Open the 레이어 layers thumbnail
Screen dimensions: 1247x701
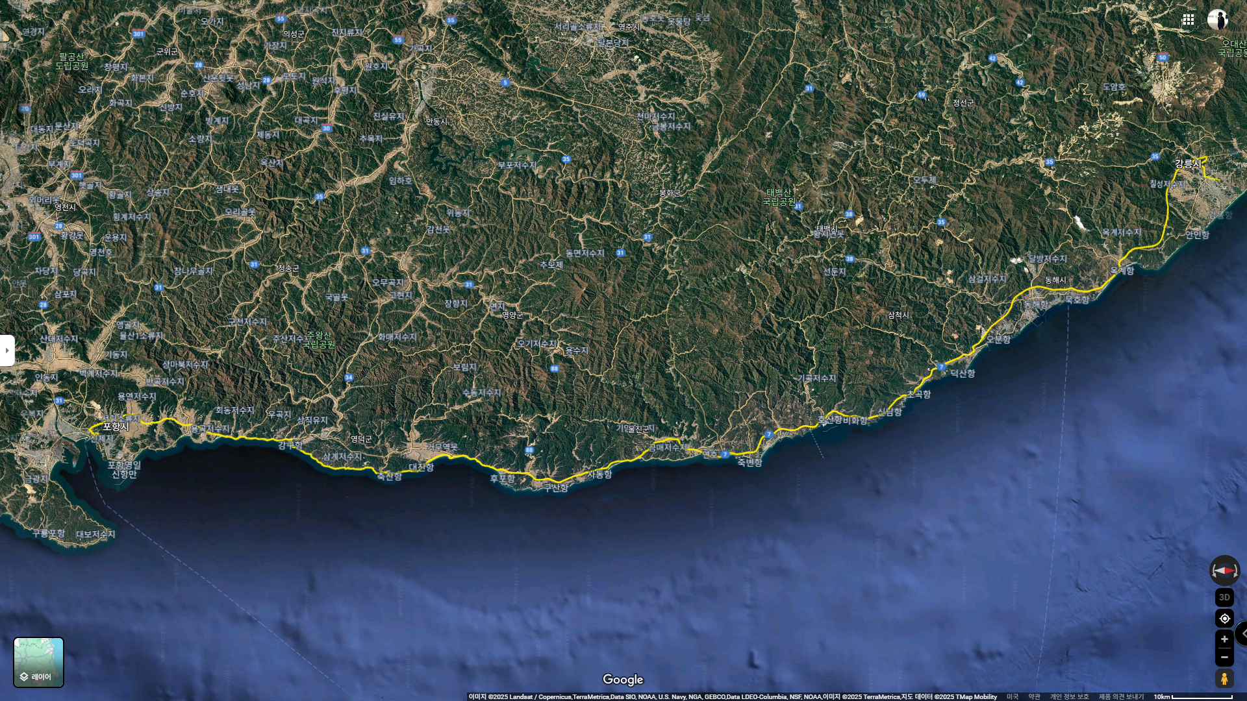pos(39,662)
